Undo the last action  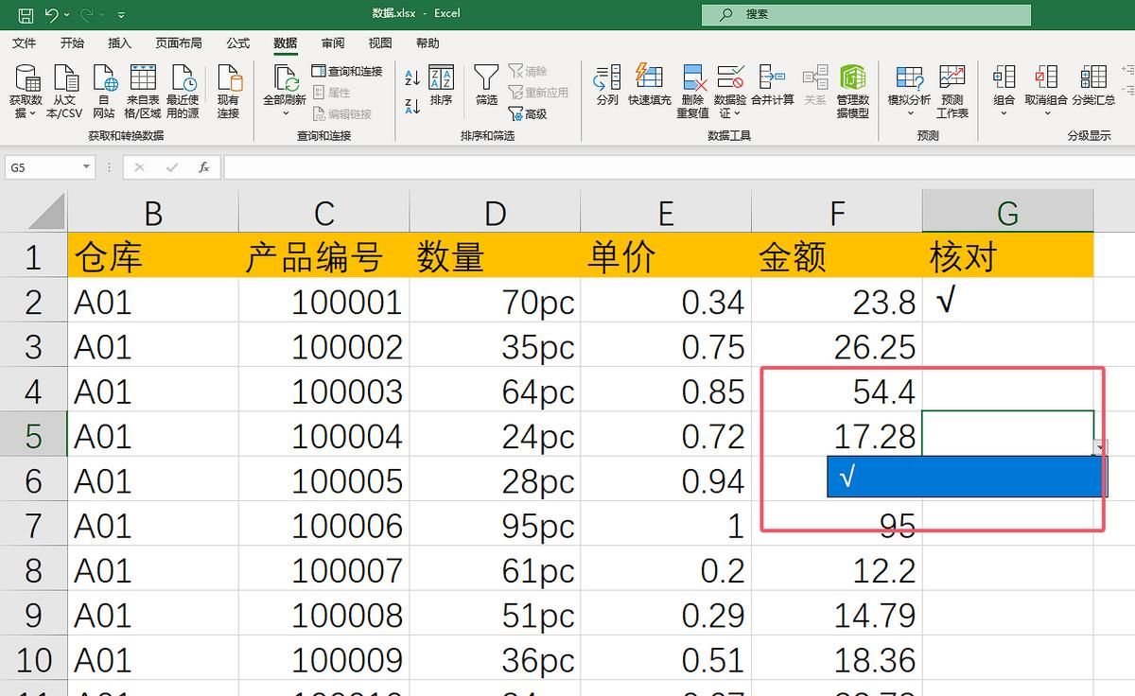pyautogui.click(x=51, y=14)
